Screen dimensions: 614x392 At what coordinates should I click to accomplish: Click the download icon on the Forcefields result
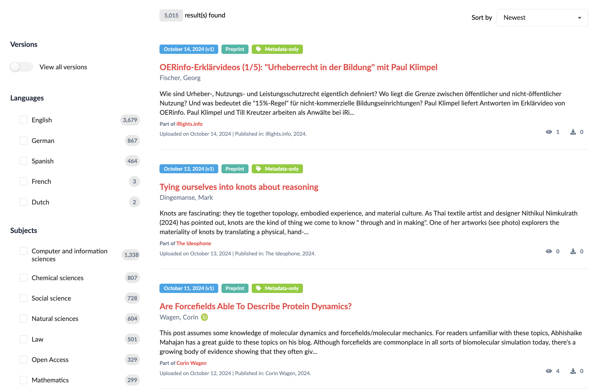(x=573, y=371)
